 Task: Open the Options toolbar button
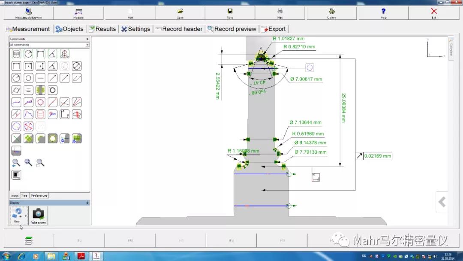[x=331, y=13]
